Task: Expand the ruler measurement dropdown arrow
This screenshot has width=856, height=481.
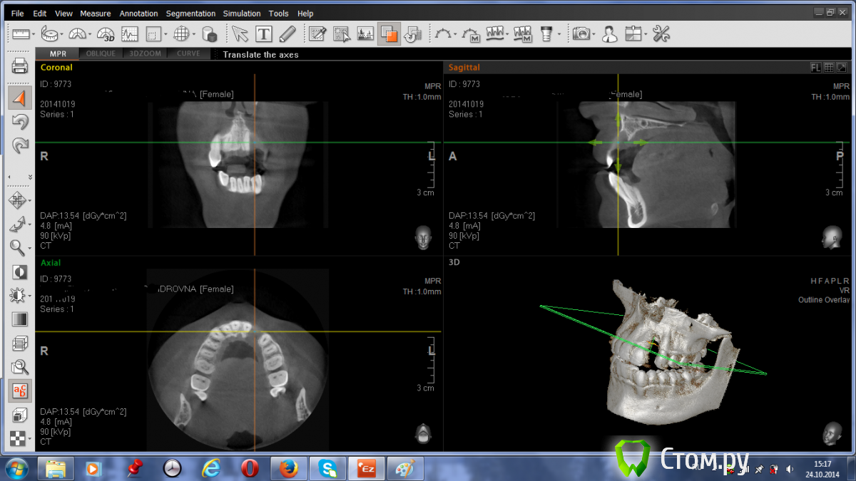Action: tap(34, 34)
